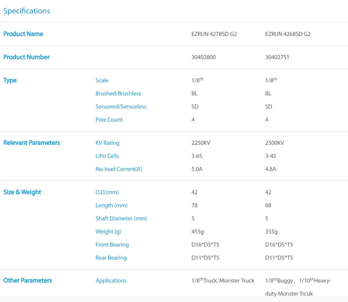Click the 2500KV rating value
This screenshot has height=302, width=348.
(x=274, y=143)
